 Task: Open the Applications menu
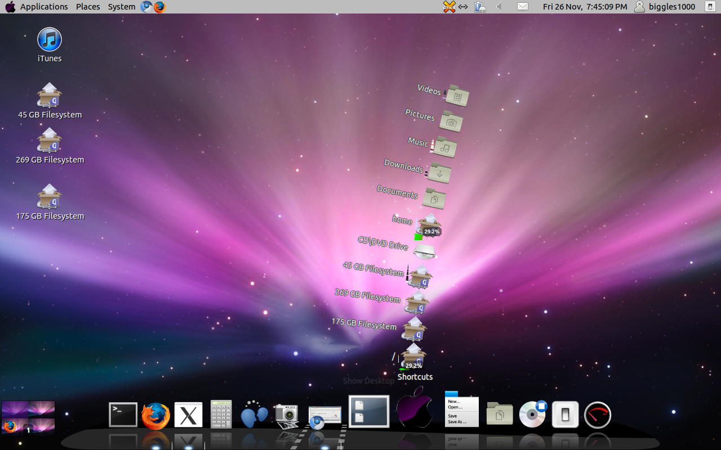(43, 6)
